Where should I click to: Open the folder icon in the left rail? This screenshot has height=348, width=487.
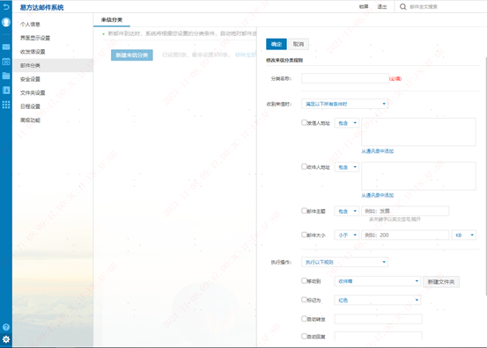6,76
